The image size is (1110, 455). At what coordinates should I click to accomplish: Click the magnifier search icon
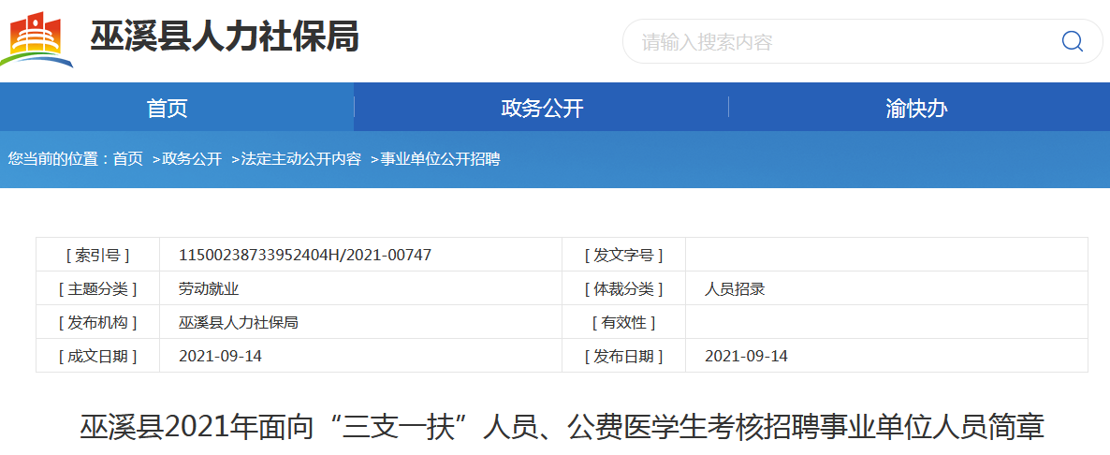1073,41
